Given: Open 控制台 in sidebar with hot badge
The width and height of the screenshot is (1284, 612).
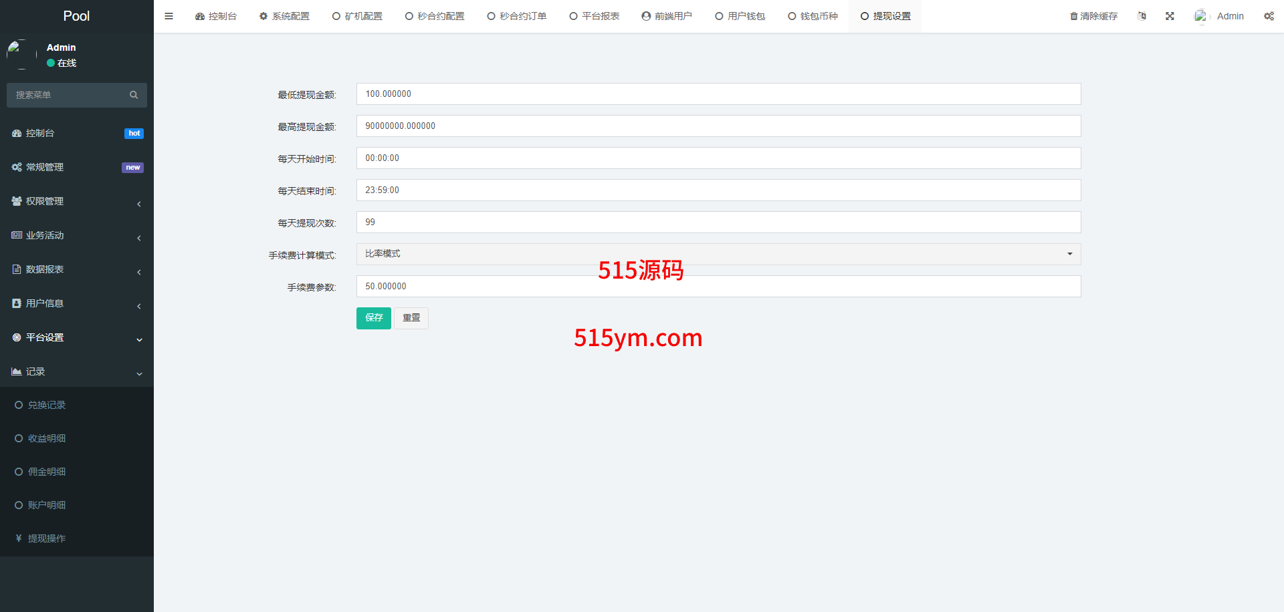Looking at the screenshot, I should point(40,134).
